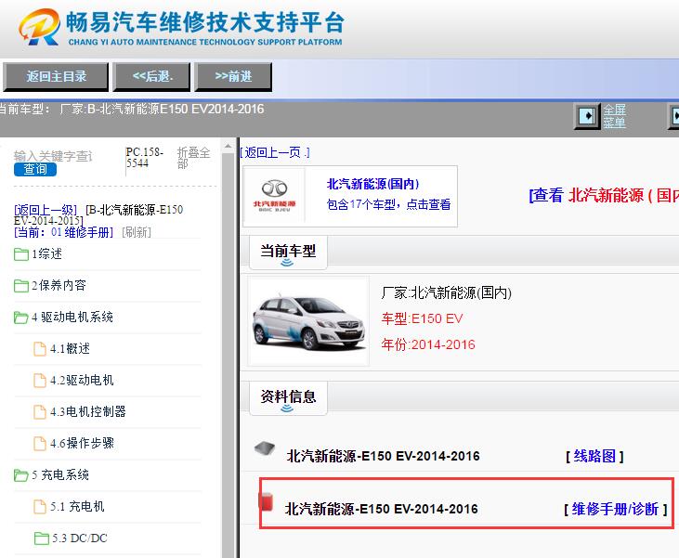
Task: Click the 返回上一页 link in content
Action: tap(275, 152)
